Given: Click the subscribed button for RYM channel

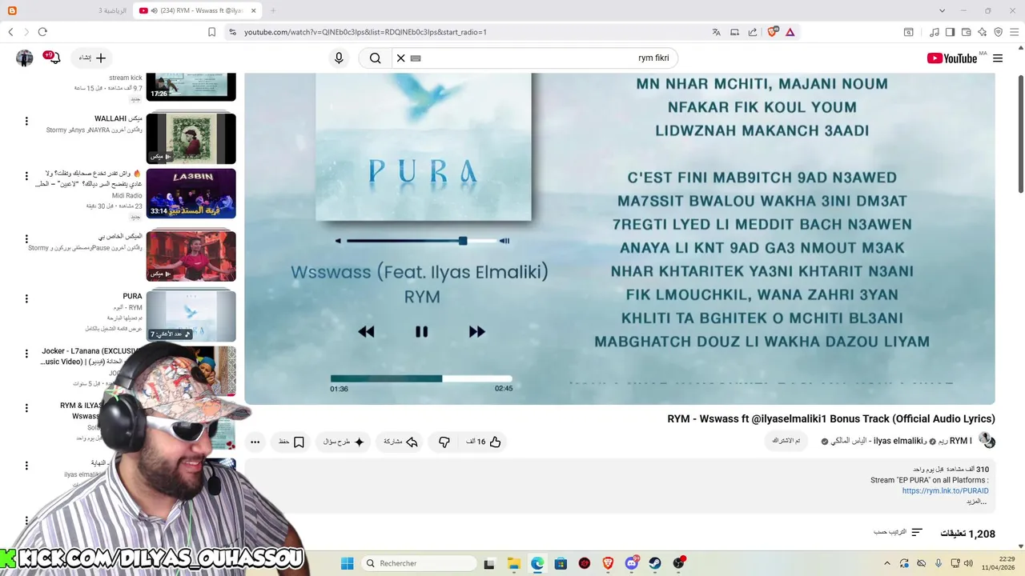Looking at the screenshot, I should point(786,441).
